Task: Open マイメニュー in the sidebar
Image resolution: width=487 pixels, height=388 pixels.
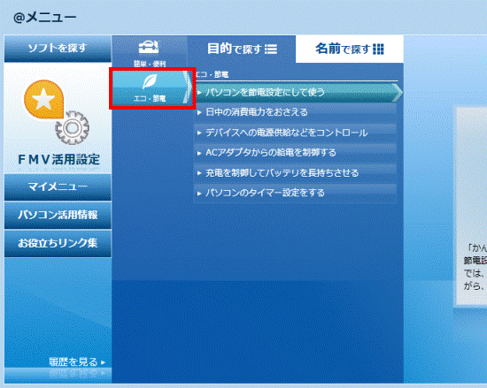Action: [x=58, y=187]
